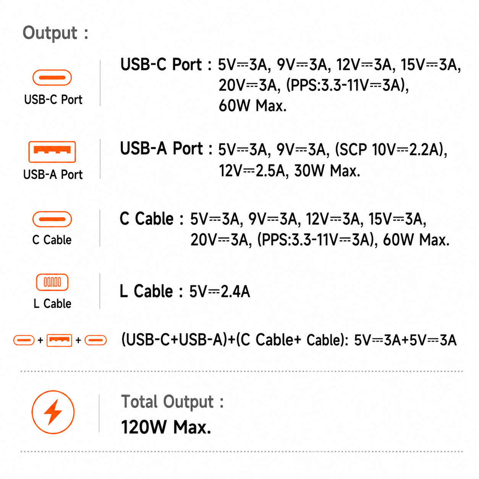
Task: Click the '(SCP 10V⎓2.2A)' specification
Action: click(391, 150)
